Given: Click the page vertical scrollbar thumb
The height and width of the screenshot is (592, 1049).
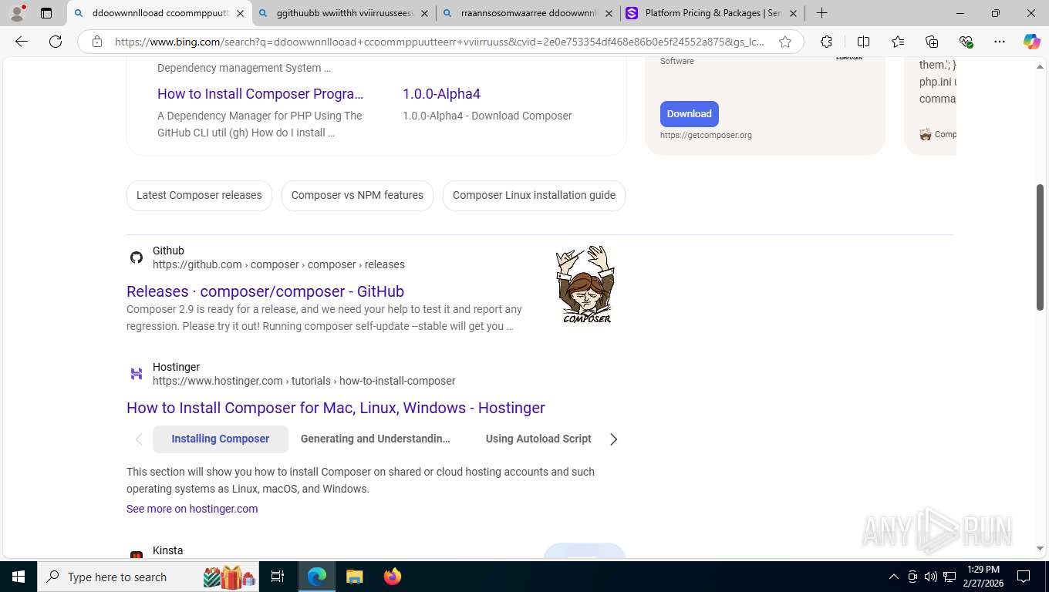Looking at the screenshot, I should pyautogui.click(x=1040, y=247).
